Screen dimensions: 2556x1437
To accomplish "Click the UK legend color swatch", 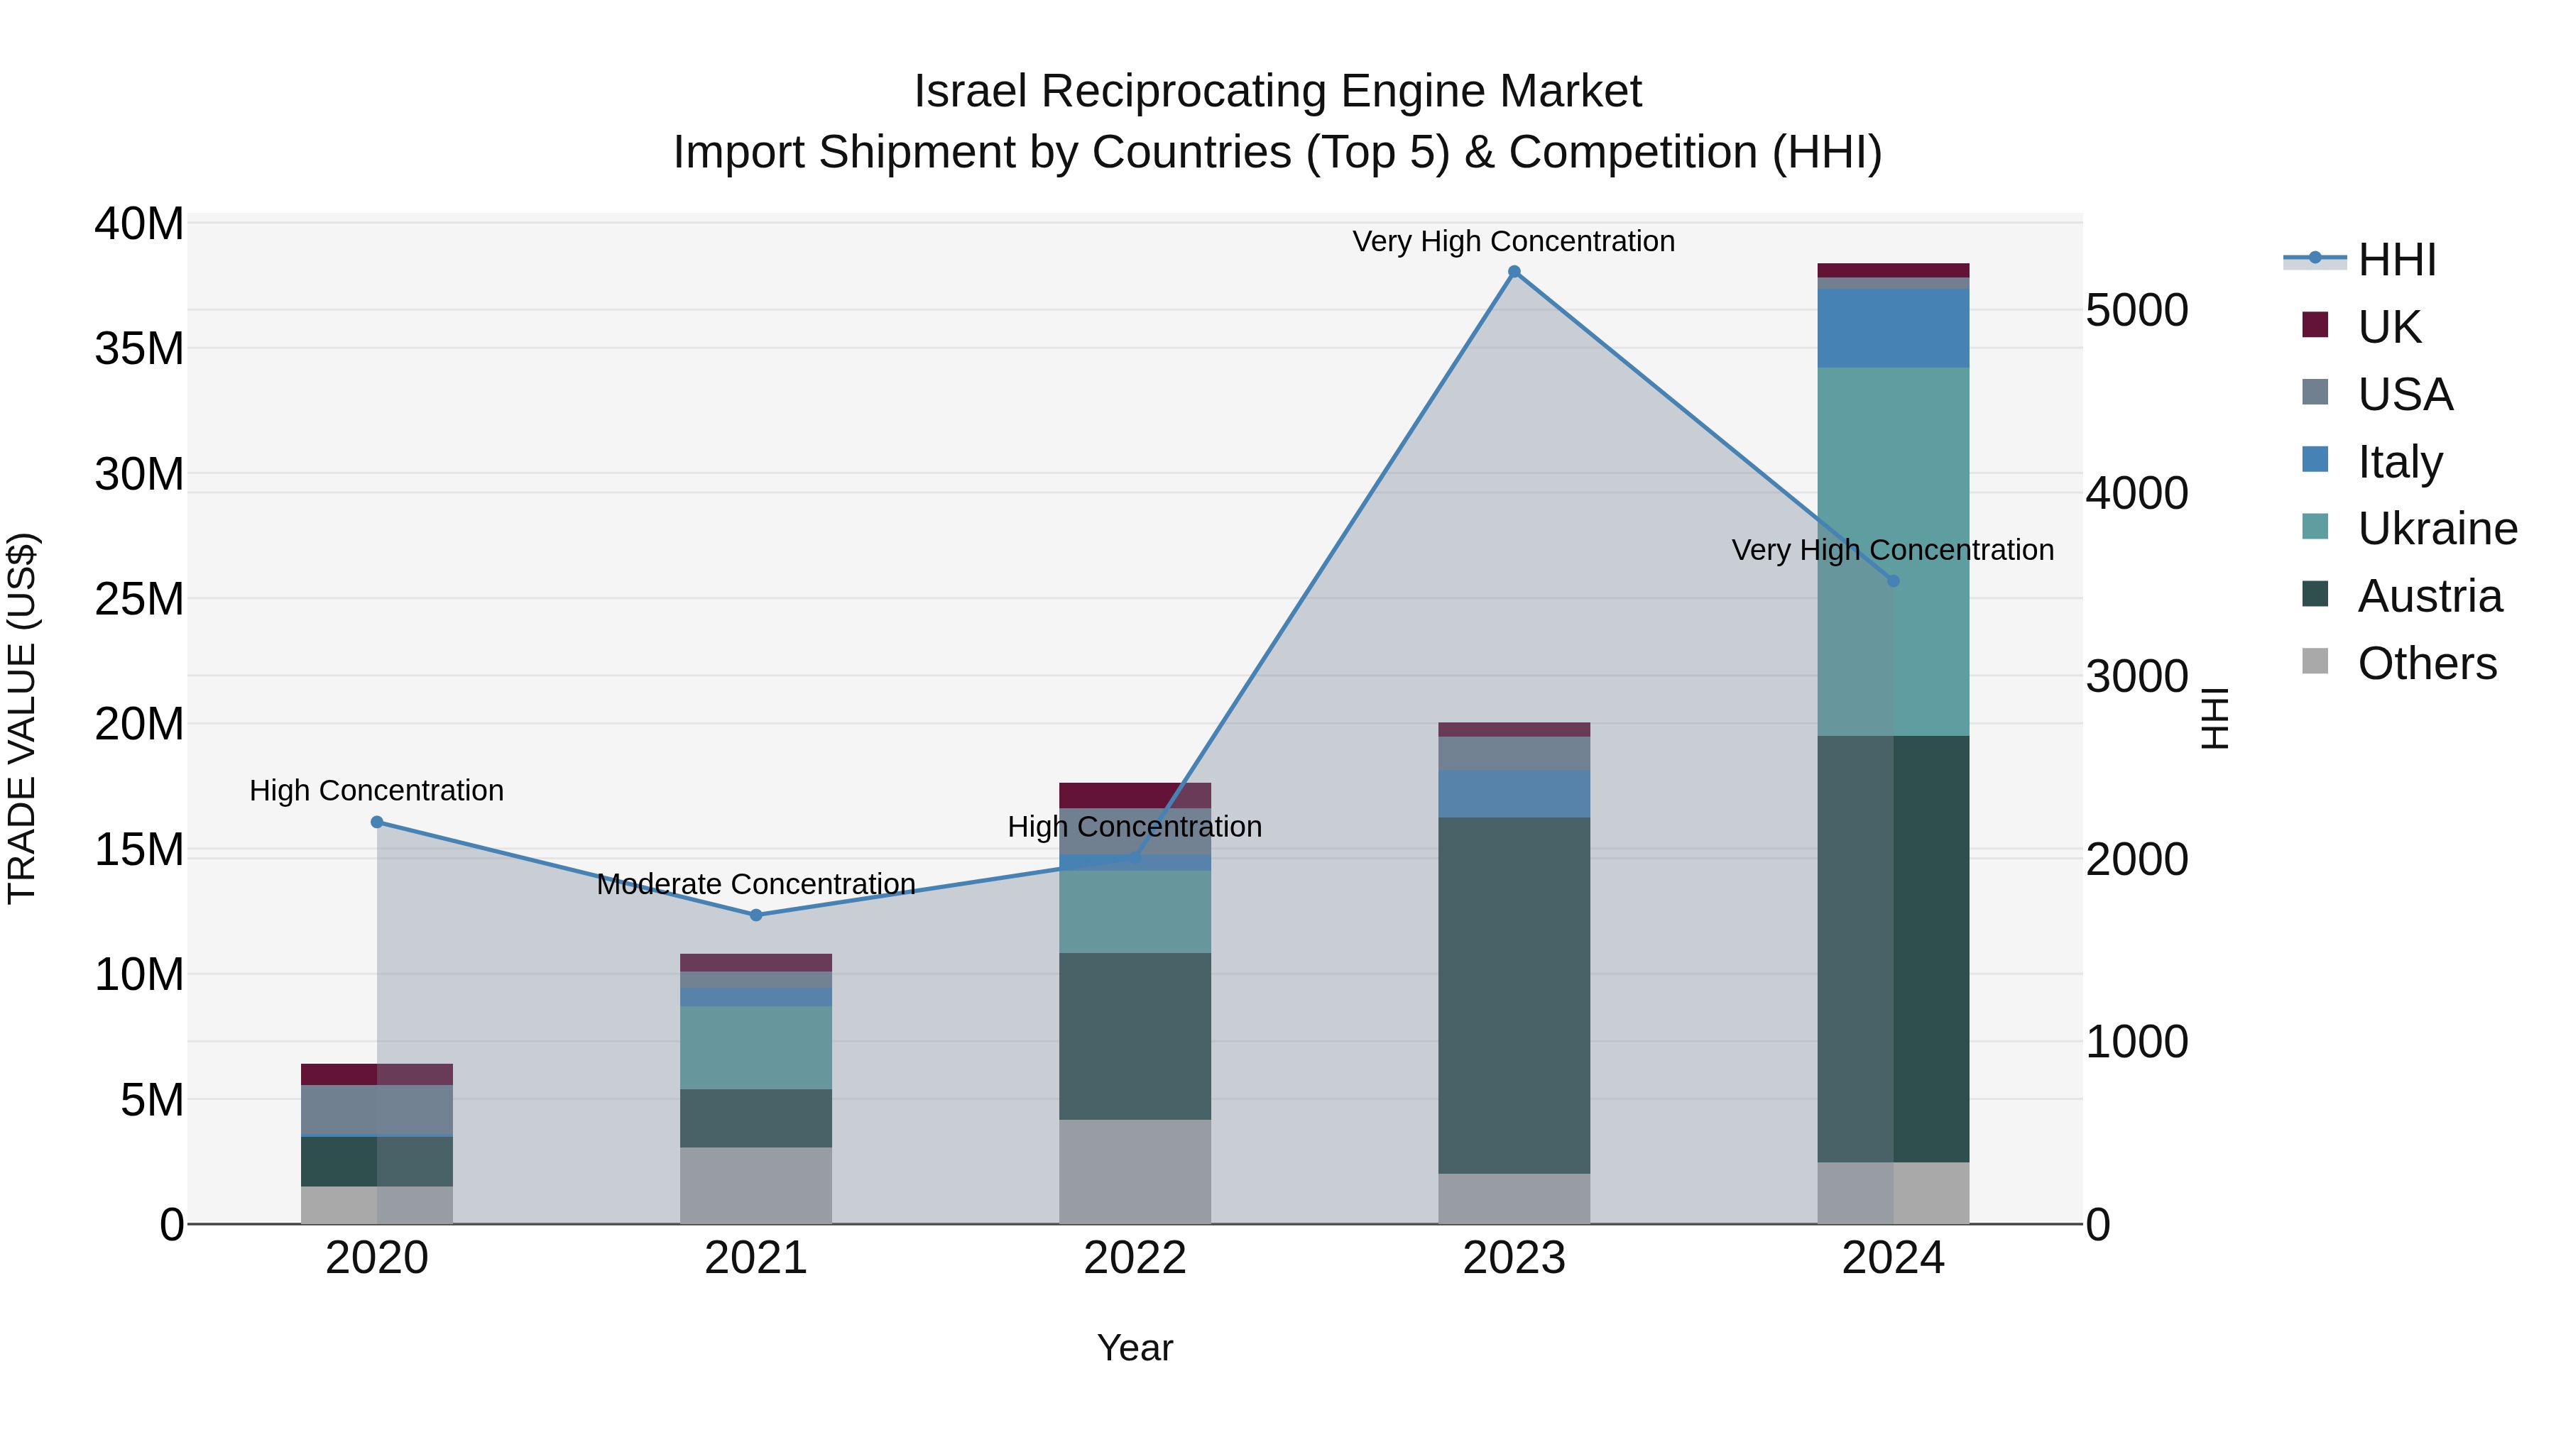I will coord(2315,324).
